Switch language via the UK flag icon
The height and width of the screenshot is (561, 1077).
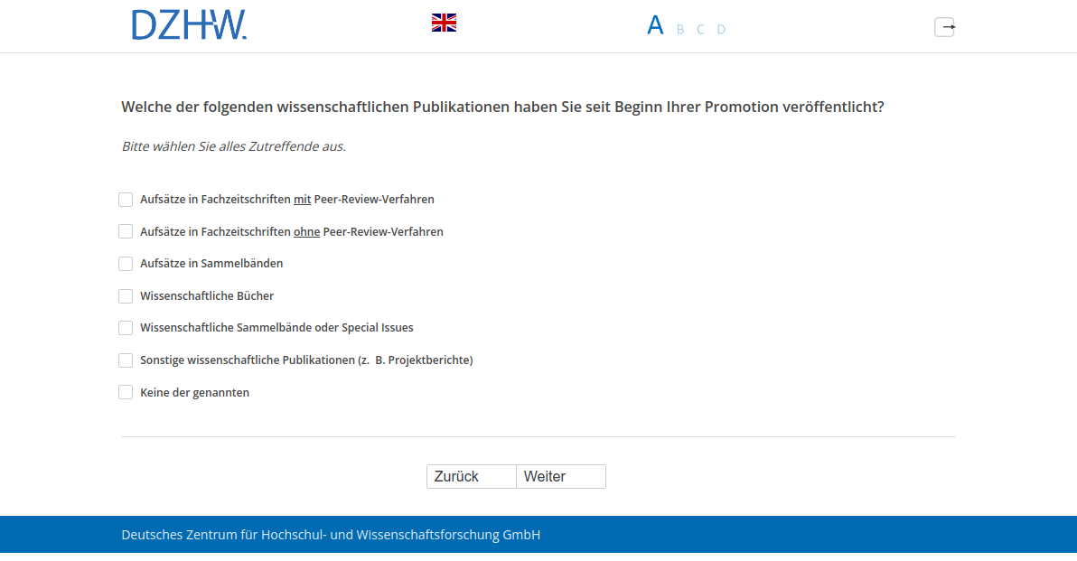[x=444, y=23]
